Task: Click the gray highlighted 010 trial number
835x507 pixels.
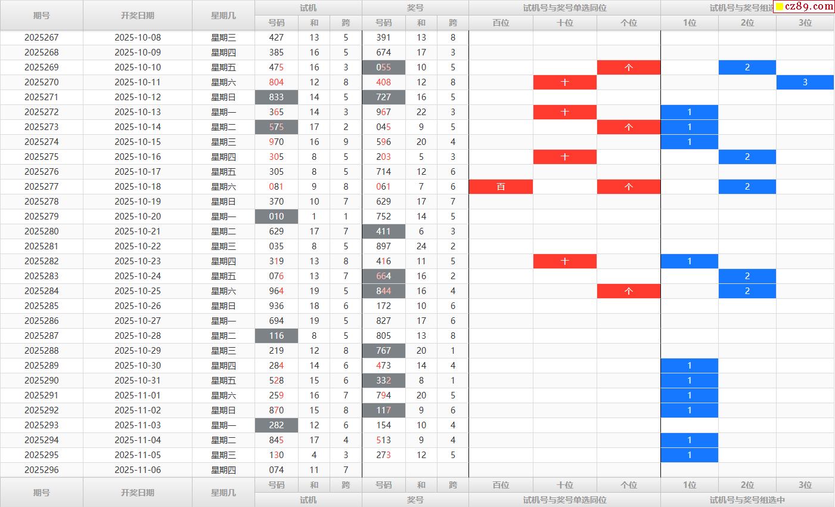Action: (277, 217)
